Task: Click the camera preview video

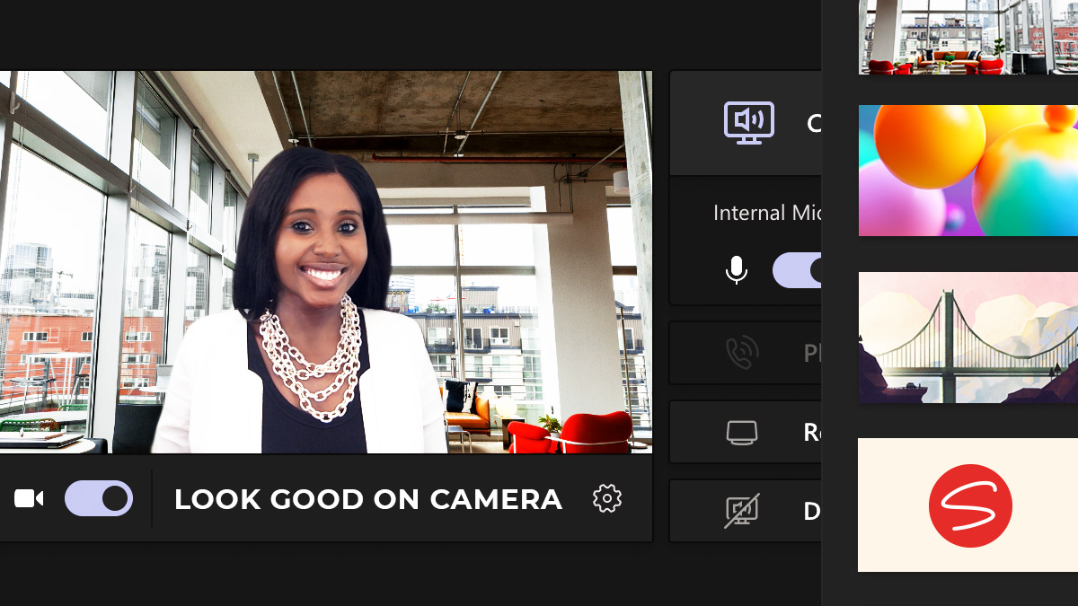Action: coord(326,262)
